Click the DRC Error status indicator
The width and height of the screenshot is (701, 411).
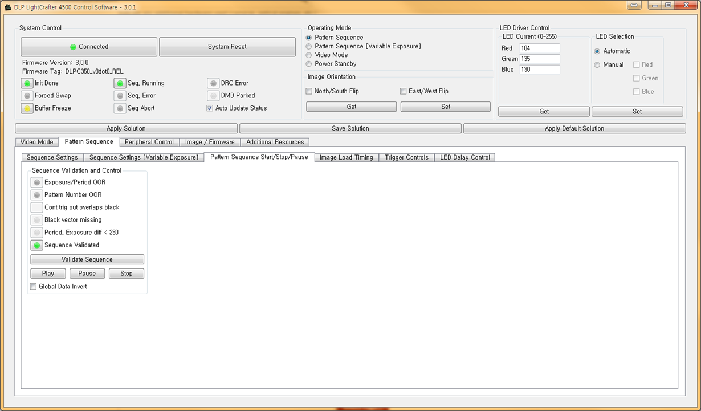(213, 83)
